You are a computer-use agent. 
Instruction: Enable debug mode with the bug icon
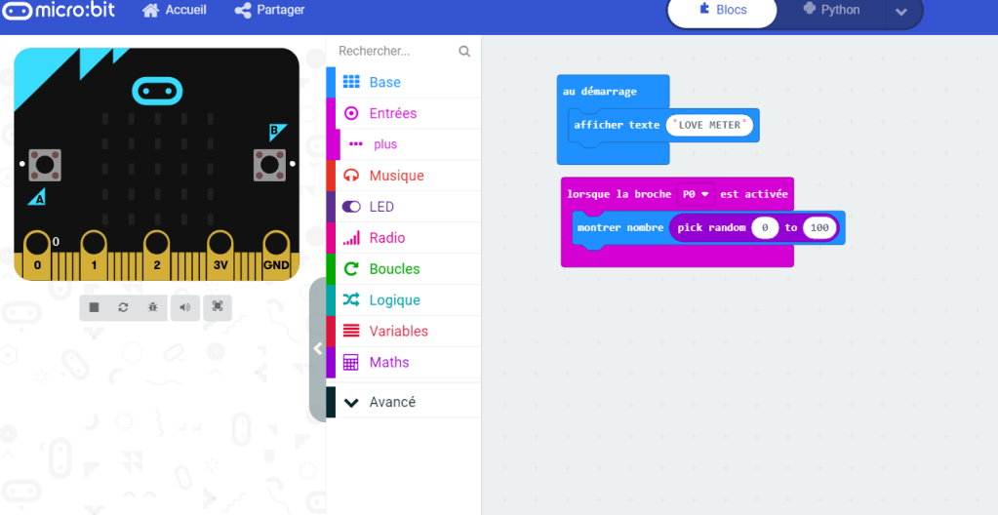pyautogui.click(x=153, y=307)
